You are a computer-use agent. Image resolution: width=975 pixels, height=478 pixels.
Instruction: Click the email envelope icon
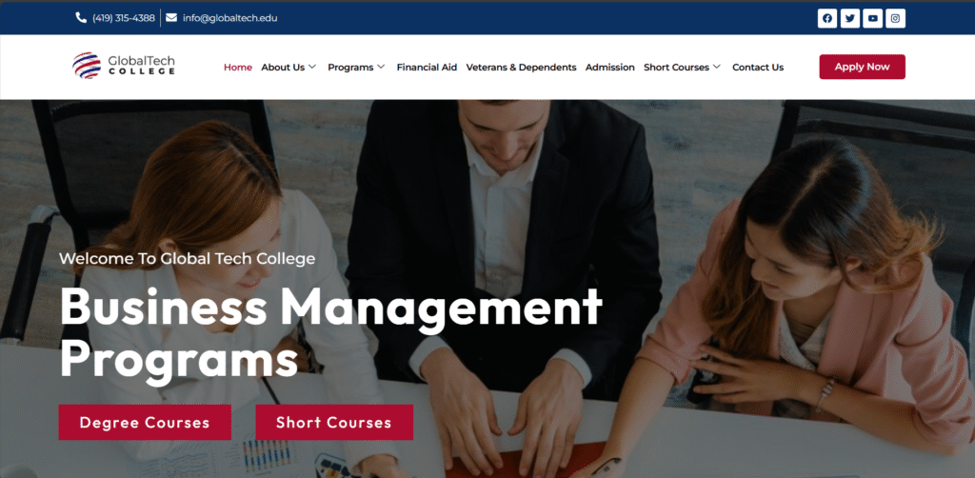(171, 17)
